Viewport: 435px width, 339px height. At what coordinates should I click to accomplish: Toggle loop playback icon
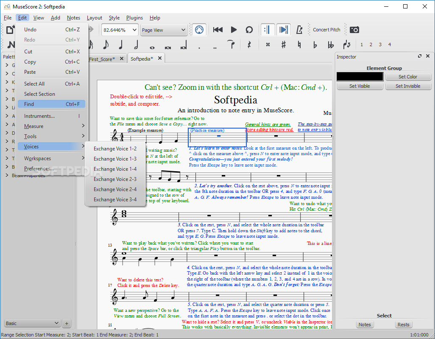pyautogui.click(x=249, y=30)
